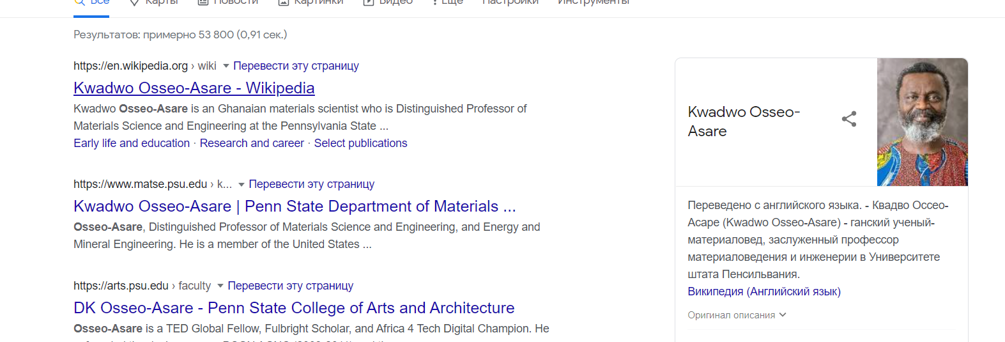Open Настройки search settings
Viewport: 1005px width, 342px height.
click(510, 2)
